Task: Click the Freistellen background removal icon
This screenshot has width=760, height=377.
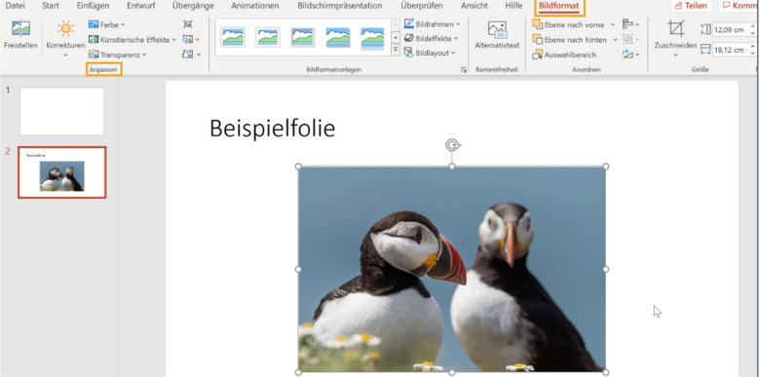Action: point(20,29)
